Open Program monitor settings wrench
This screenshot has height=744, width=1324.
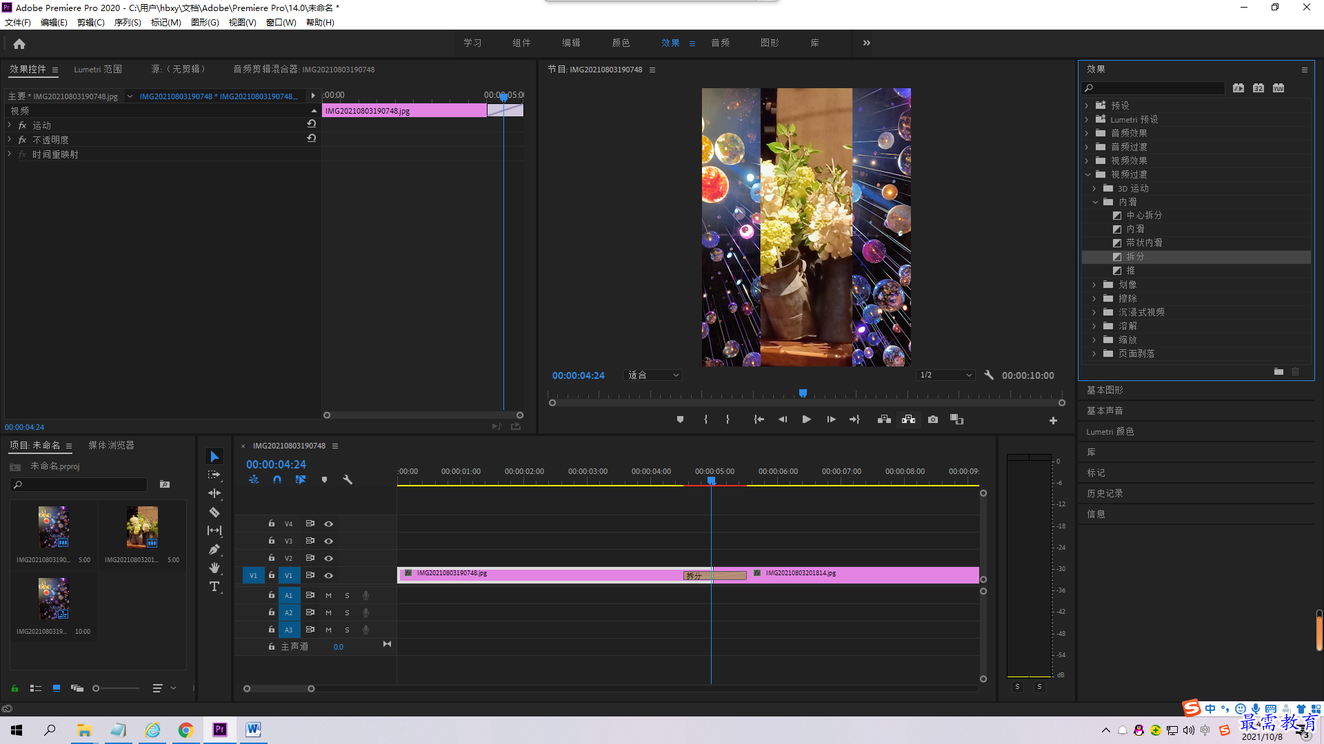pos(989,375)
